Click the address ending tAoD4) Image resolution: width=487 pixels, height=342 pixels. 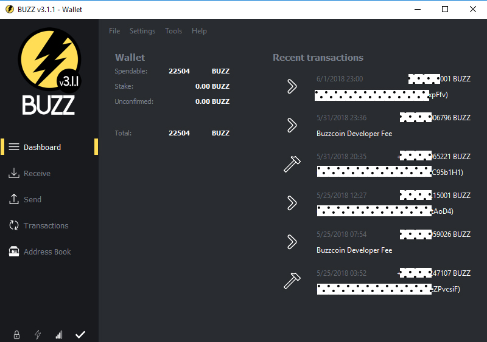pyautogui.click(x=385, y=211)
